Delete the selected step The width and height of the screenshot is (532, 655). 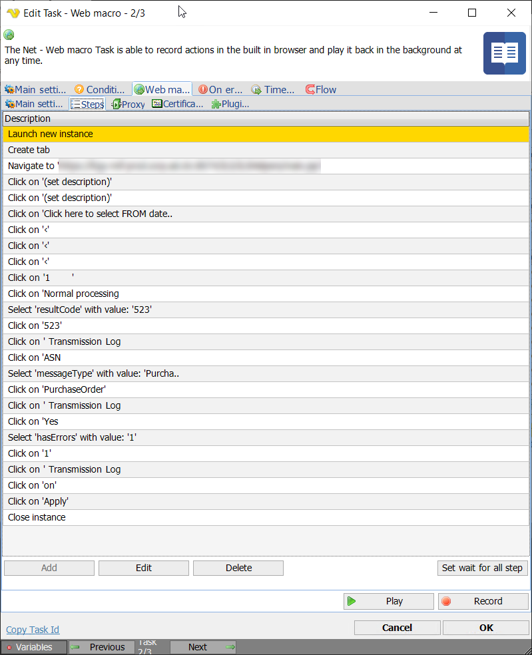click(x=238, y=568)
